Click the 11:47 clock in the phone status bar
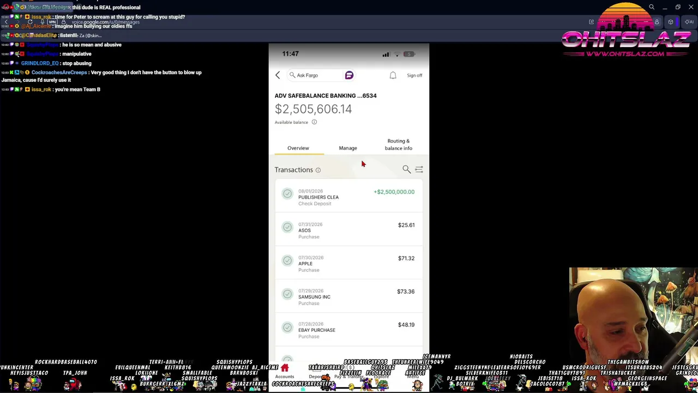 [x=290, y=54]
